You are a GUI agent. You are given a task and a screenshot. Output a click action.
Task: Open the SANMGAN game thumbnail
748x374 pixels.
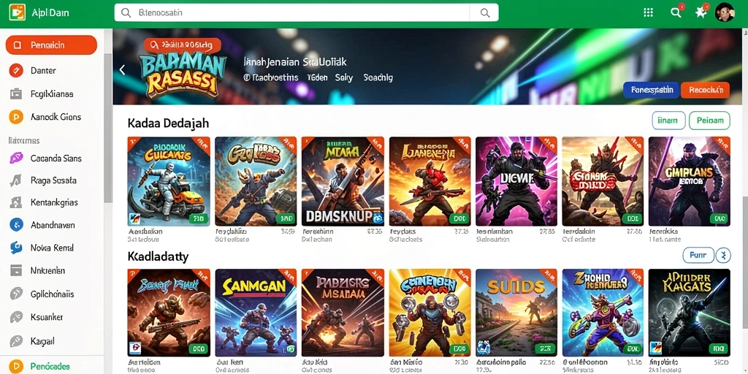coord(256,313)
